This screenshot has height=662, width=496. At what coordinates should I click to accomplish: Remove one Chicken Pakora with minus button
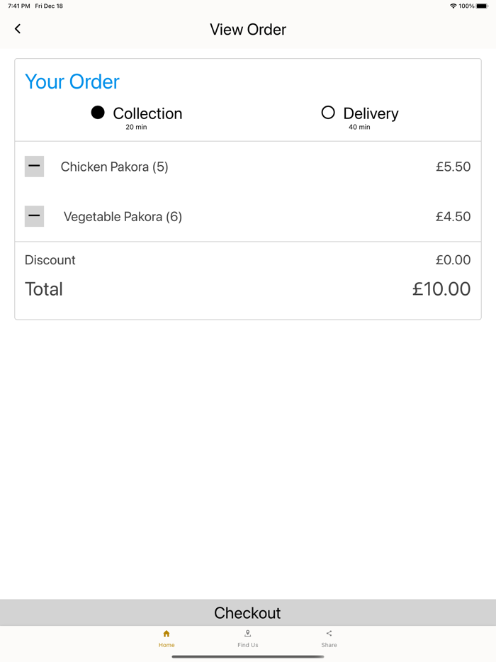click(x=34, y=167)
